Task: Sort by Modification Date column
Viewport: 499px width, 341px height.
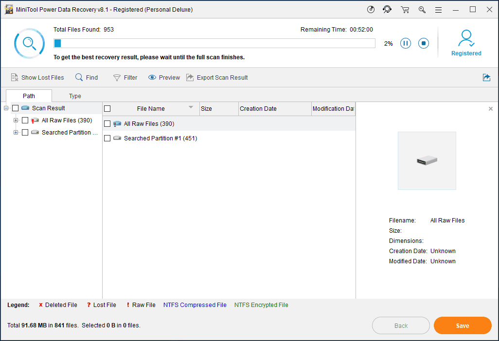Action: pyautogui.click(x=333, y=109)
